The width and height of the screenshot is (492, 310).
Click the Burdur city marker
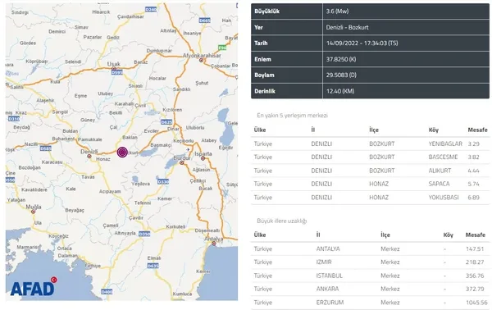(182, 163)
